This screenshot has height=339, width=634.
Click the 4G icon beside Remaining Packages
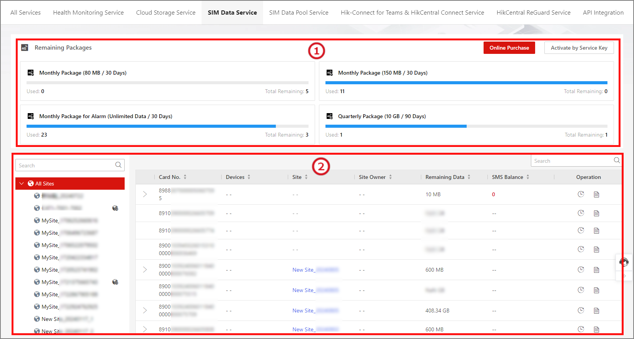click(x=25, y=48)
